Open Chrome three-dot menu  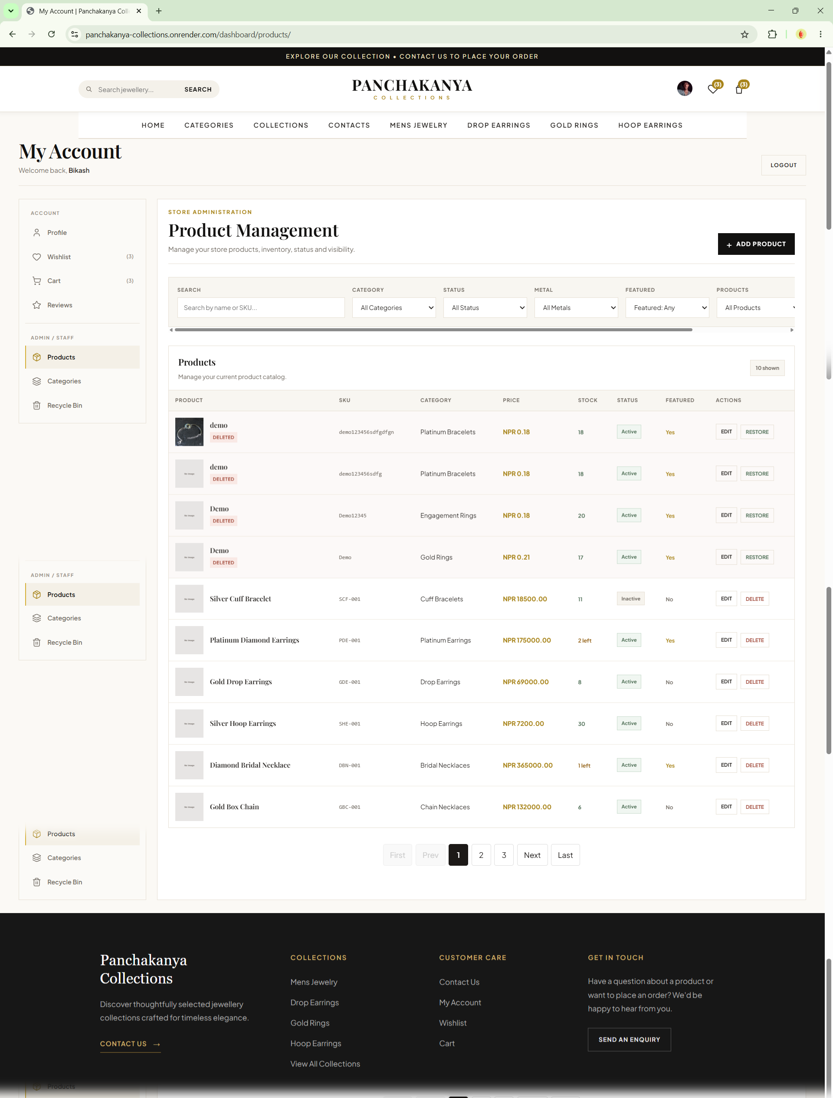[820, 34]
